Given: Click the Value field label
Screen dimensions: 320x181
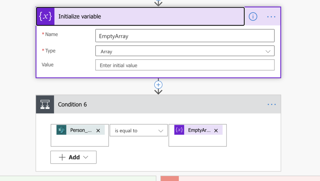Looking at the screenshot, I should click(47, 65).
